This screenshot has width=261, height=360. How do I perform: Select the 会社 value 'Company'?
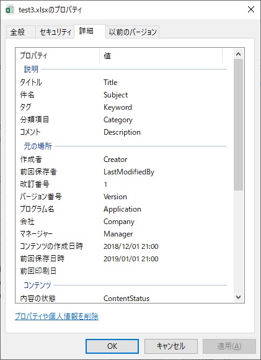tap(119, 222)
